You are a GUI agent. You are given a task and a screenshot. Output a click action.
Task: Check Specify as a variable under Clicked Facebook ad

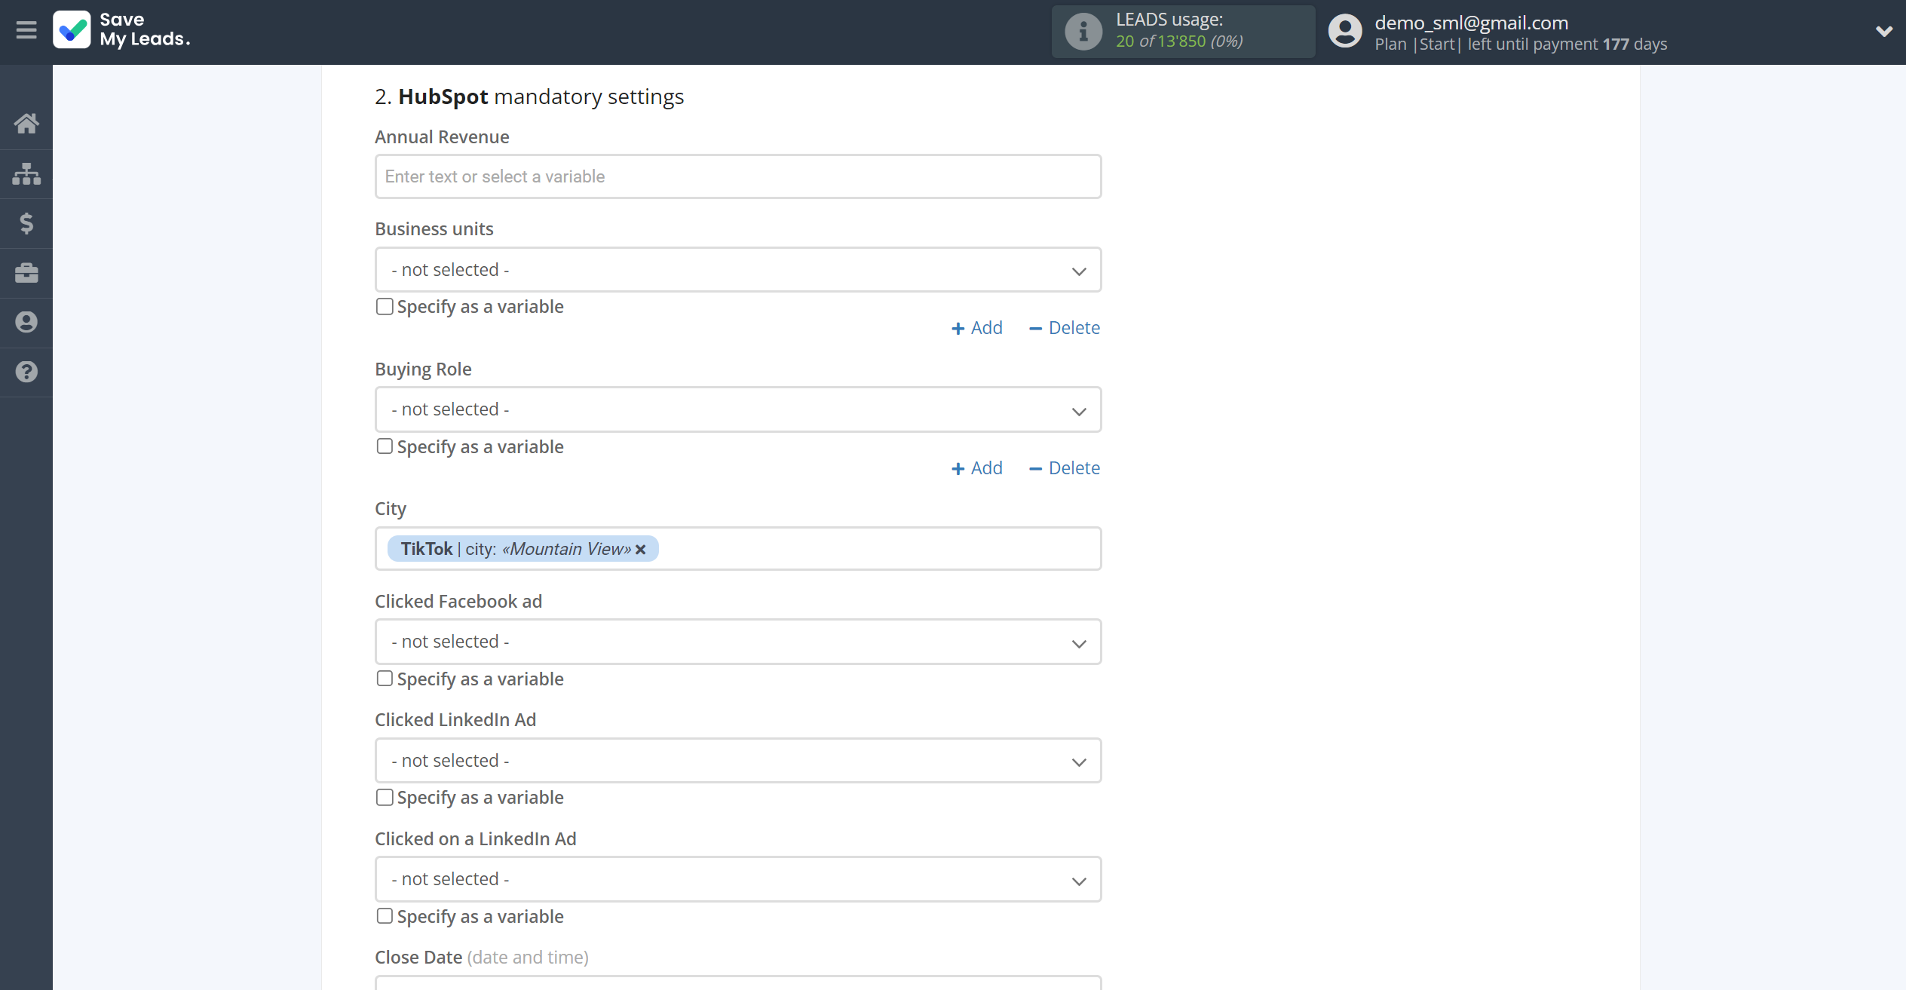click(x=385, y=679)
